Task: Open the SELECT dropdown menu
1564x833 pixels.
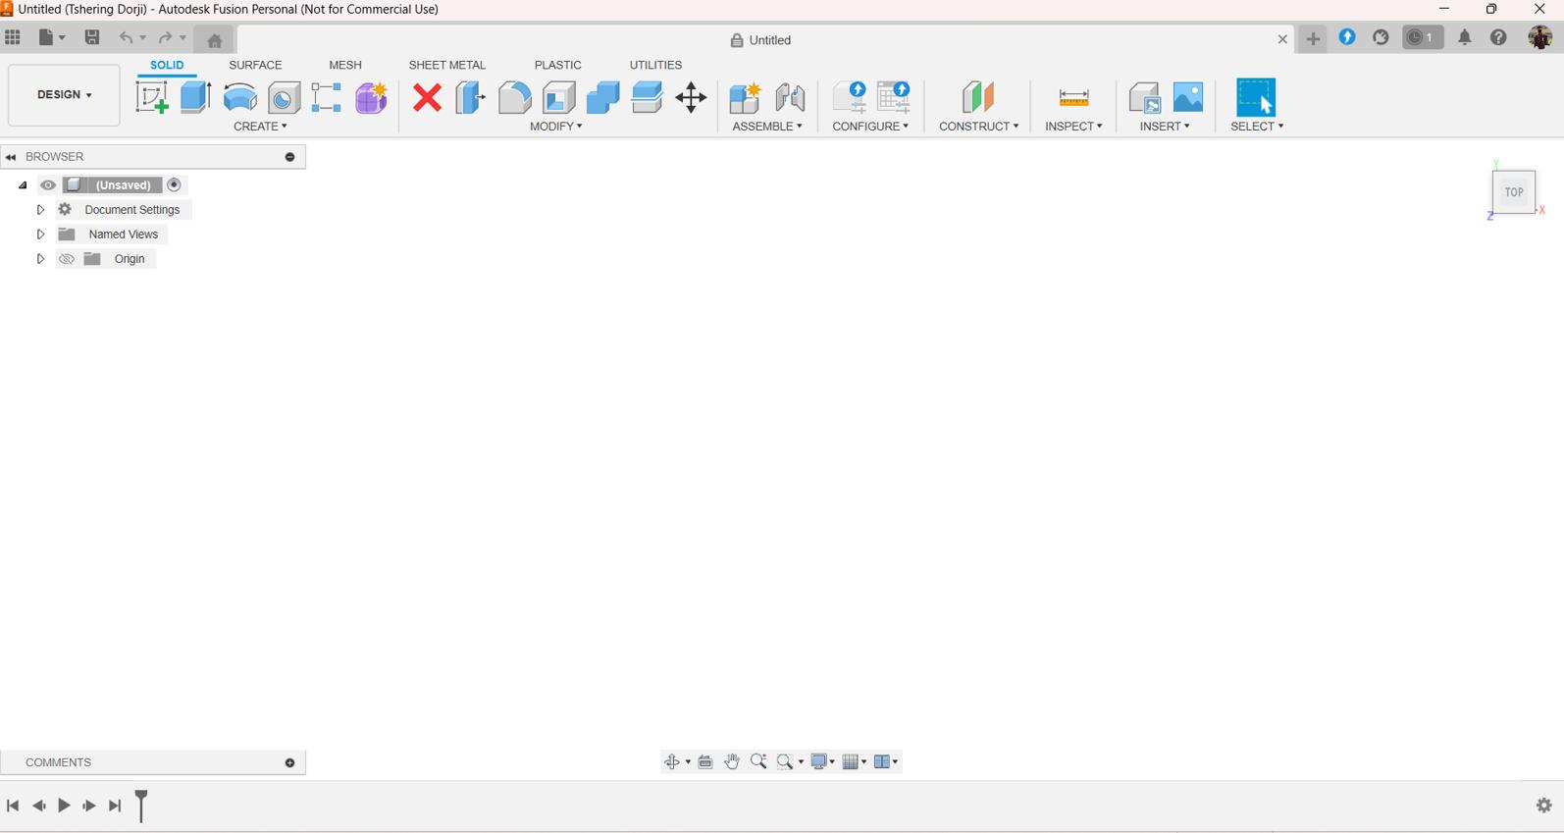Action: pos(1257,127)
